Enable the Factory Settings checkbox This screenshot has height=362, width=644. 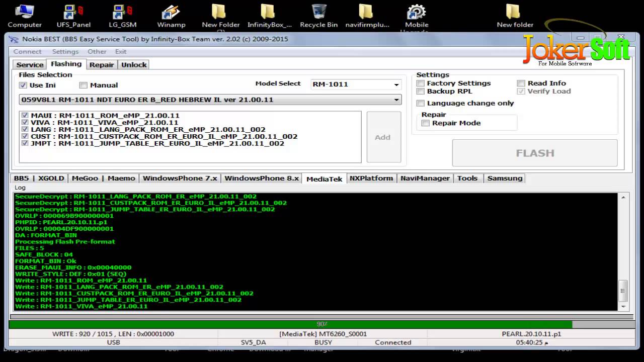[x=421, y=83]
